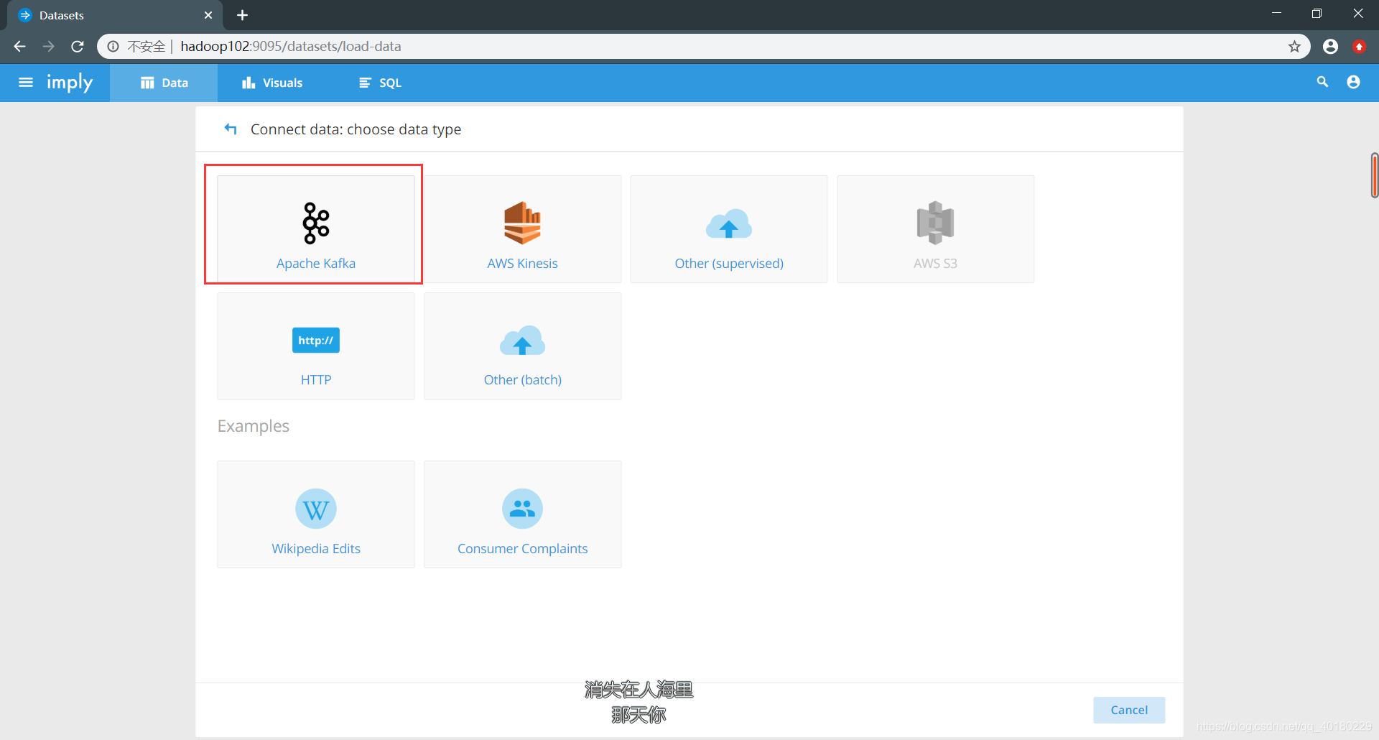
Task: Go back using the connect data arrow
Action: tap(231, 129)
